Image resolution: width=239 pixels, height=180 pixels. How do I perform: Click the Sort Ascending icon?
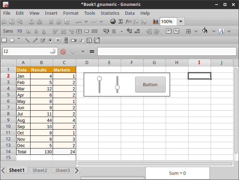tap(136, 21)
